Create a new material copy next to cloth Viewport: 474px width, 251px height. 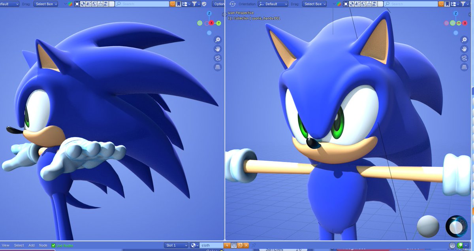(240, 245)
